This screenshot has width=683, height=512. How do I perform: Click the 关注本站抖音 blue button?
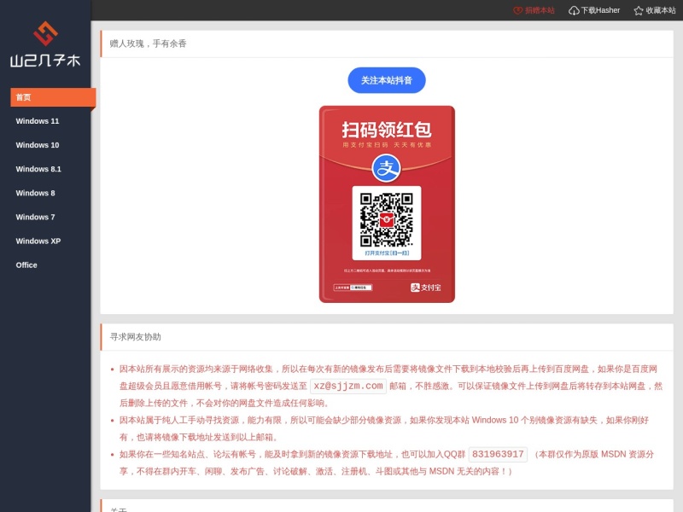pos(387,80)
